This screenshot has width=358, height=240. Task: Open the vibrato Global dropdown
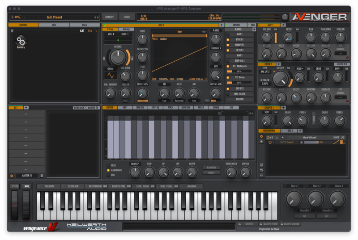[111, 68]
